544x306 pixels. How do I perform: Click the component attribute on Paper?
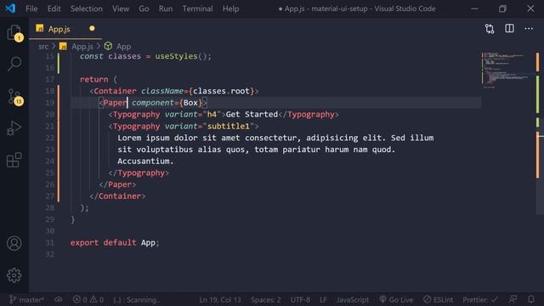(x=153, y=103)
